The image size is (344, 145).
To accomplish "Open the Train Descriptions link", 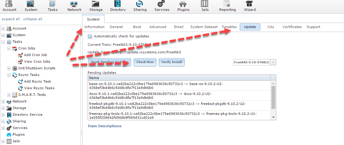I will 105,126.
